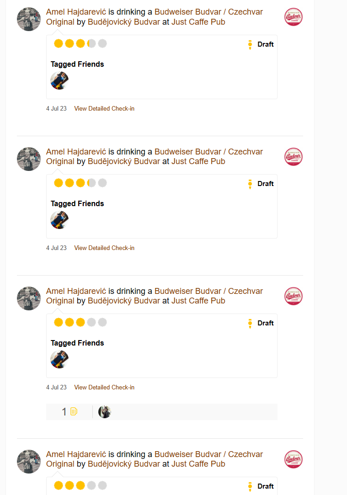Viewport: 347px width, 495px height.
Task: Open the tagged friend avatar in the third check-in
Action: point(59,359)
